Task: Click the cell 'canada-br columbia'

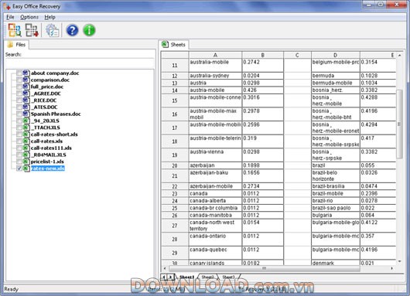Action: [215, 208]
